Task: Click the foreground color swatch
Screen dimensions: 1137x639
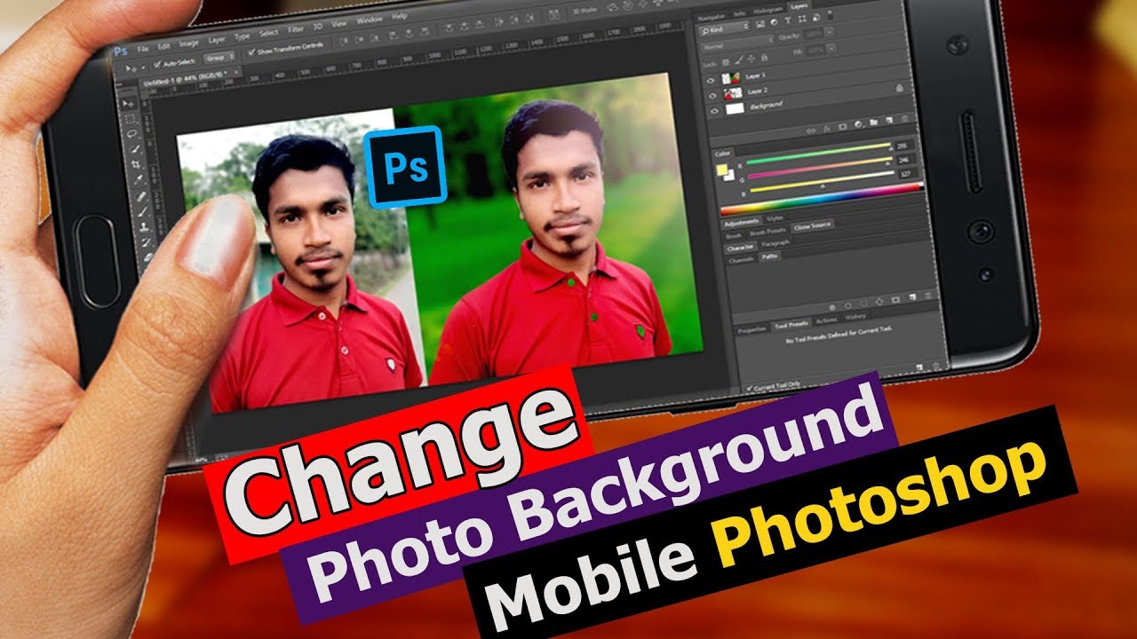Action: (721, 170)
